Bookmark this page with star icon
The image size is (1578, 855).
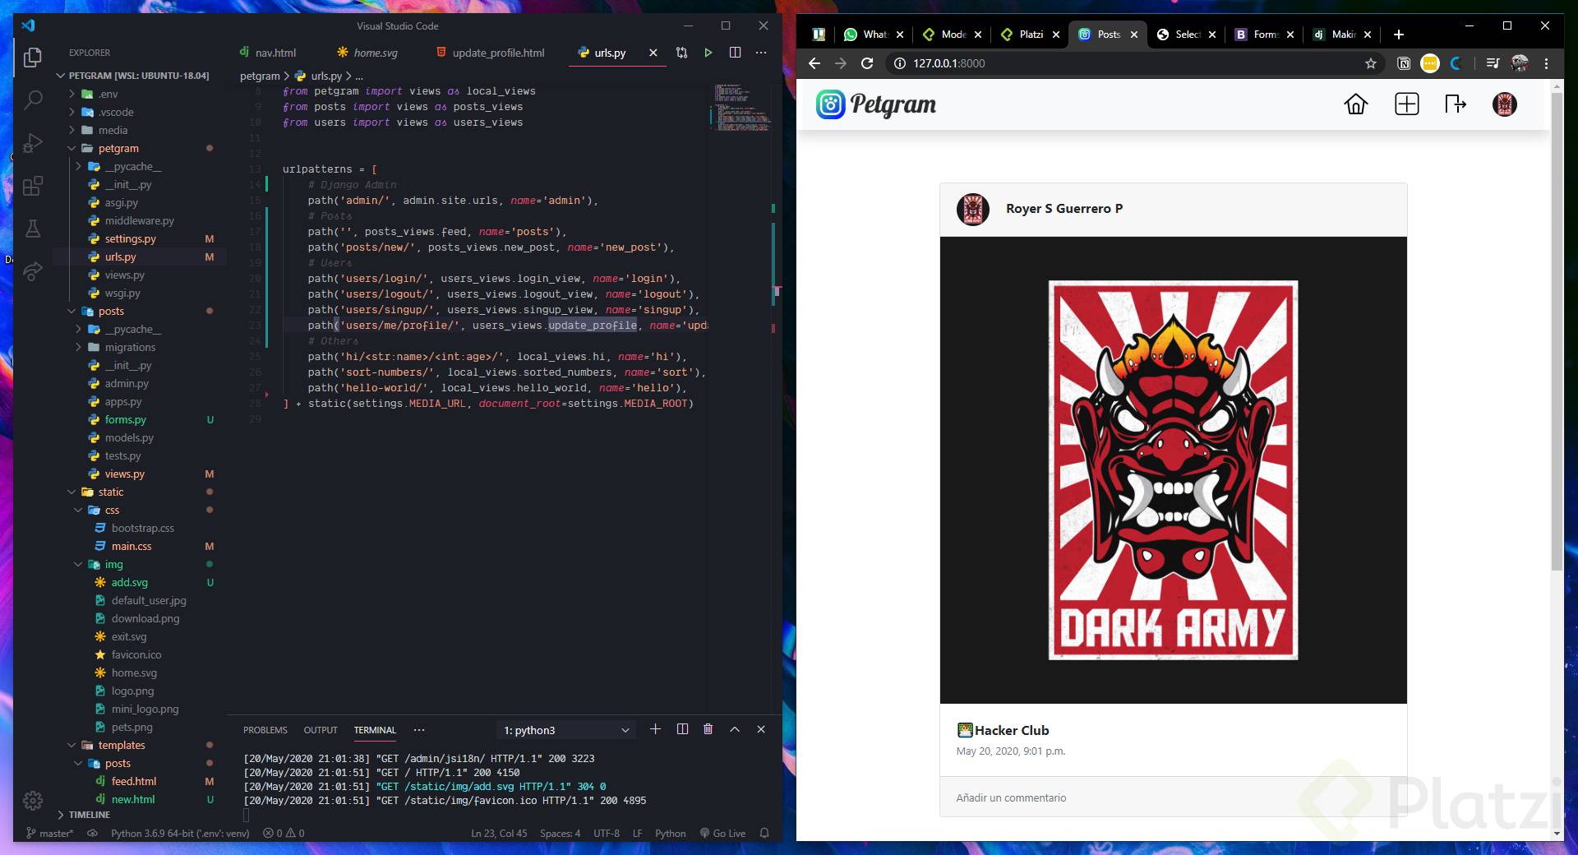[x=1370, y=63]
